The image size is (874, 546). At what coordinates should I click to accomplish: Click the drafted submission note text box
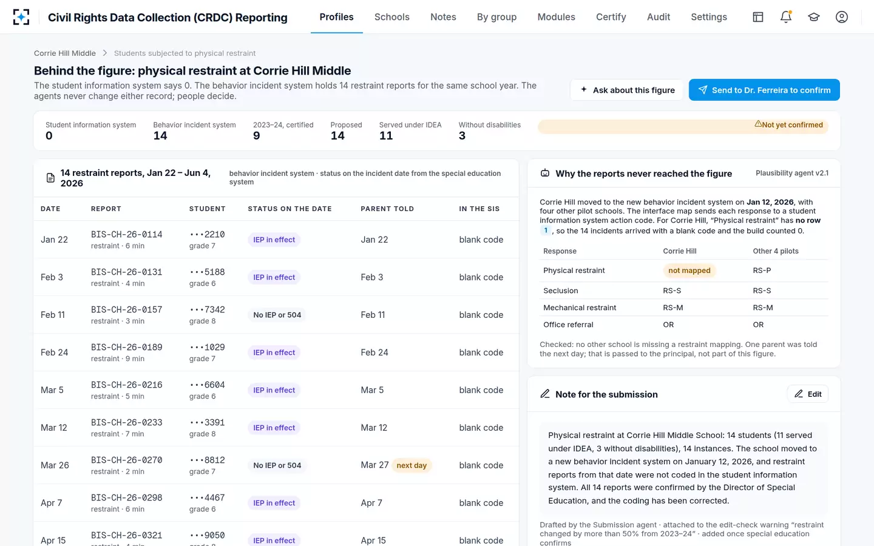coord(684,468)
